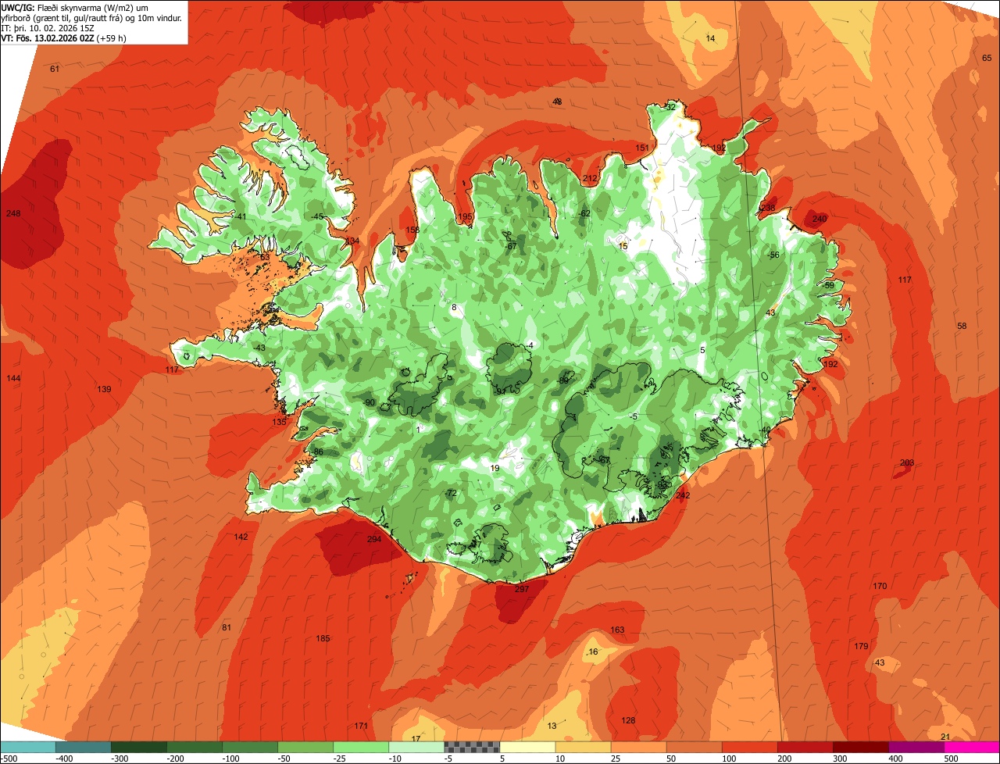Click the legend swatch between -200 and -100
Screen dimensions: 1000x764
[195, 747]
